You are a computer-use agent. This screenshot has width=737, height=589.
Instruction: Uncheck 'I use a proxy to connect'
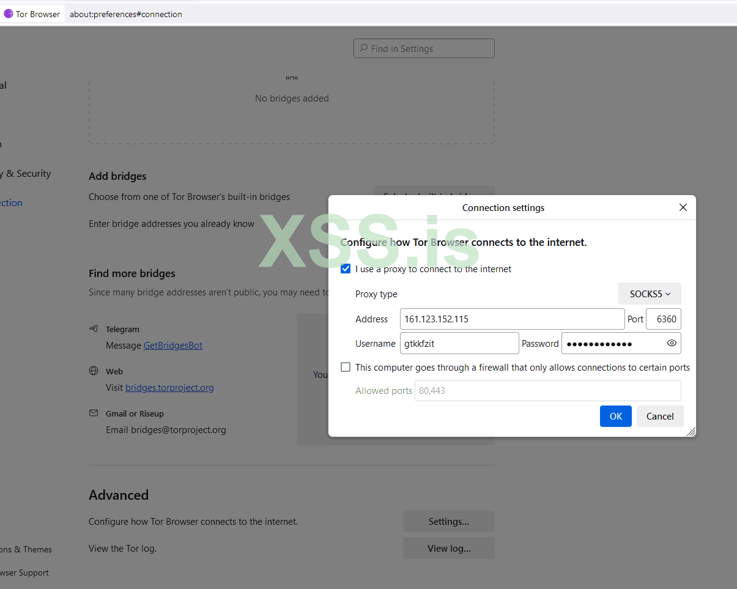tap(346, 269)
